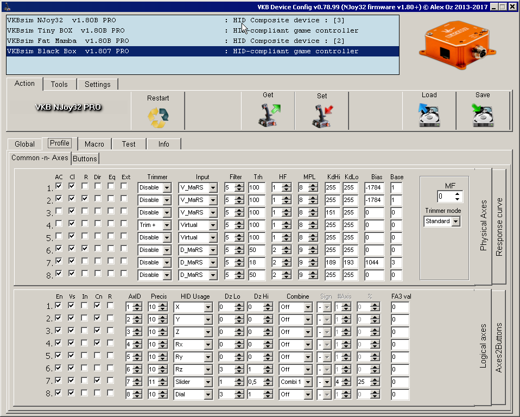This screenshot has width=520, height=417.
Task: Click the Set joystick icon
Action: (322, 116)
